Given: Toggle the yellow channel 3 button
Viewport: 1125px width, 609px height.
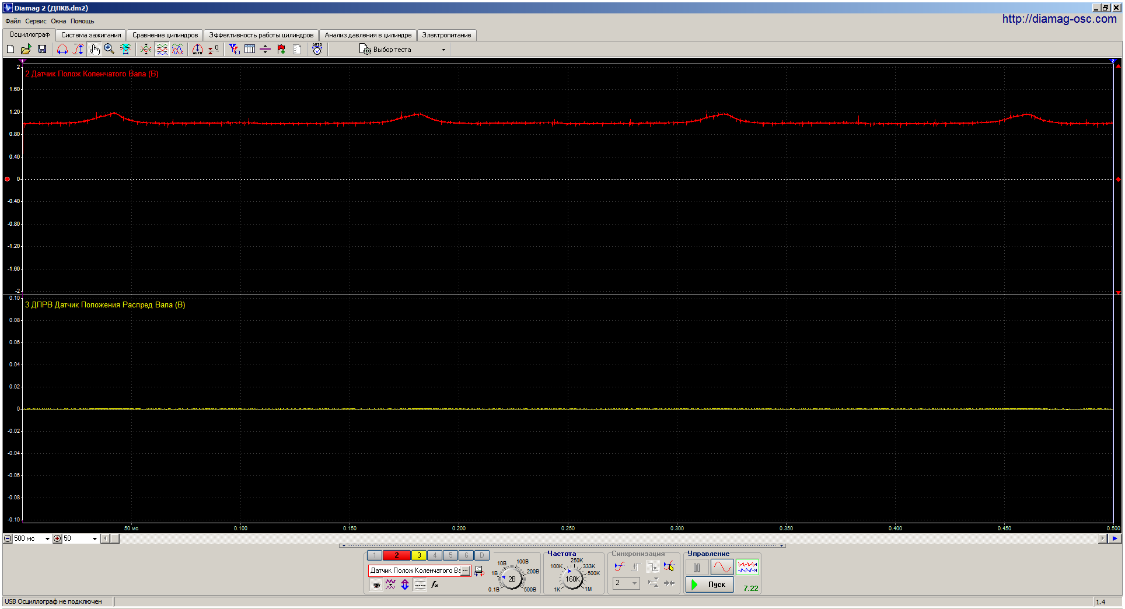Looking at the screenshot, I should (419, 555).
